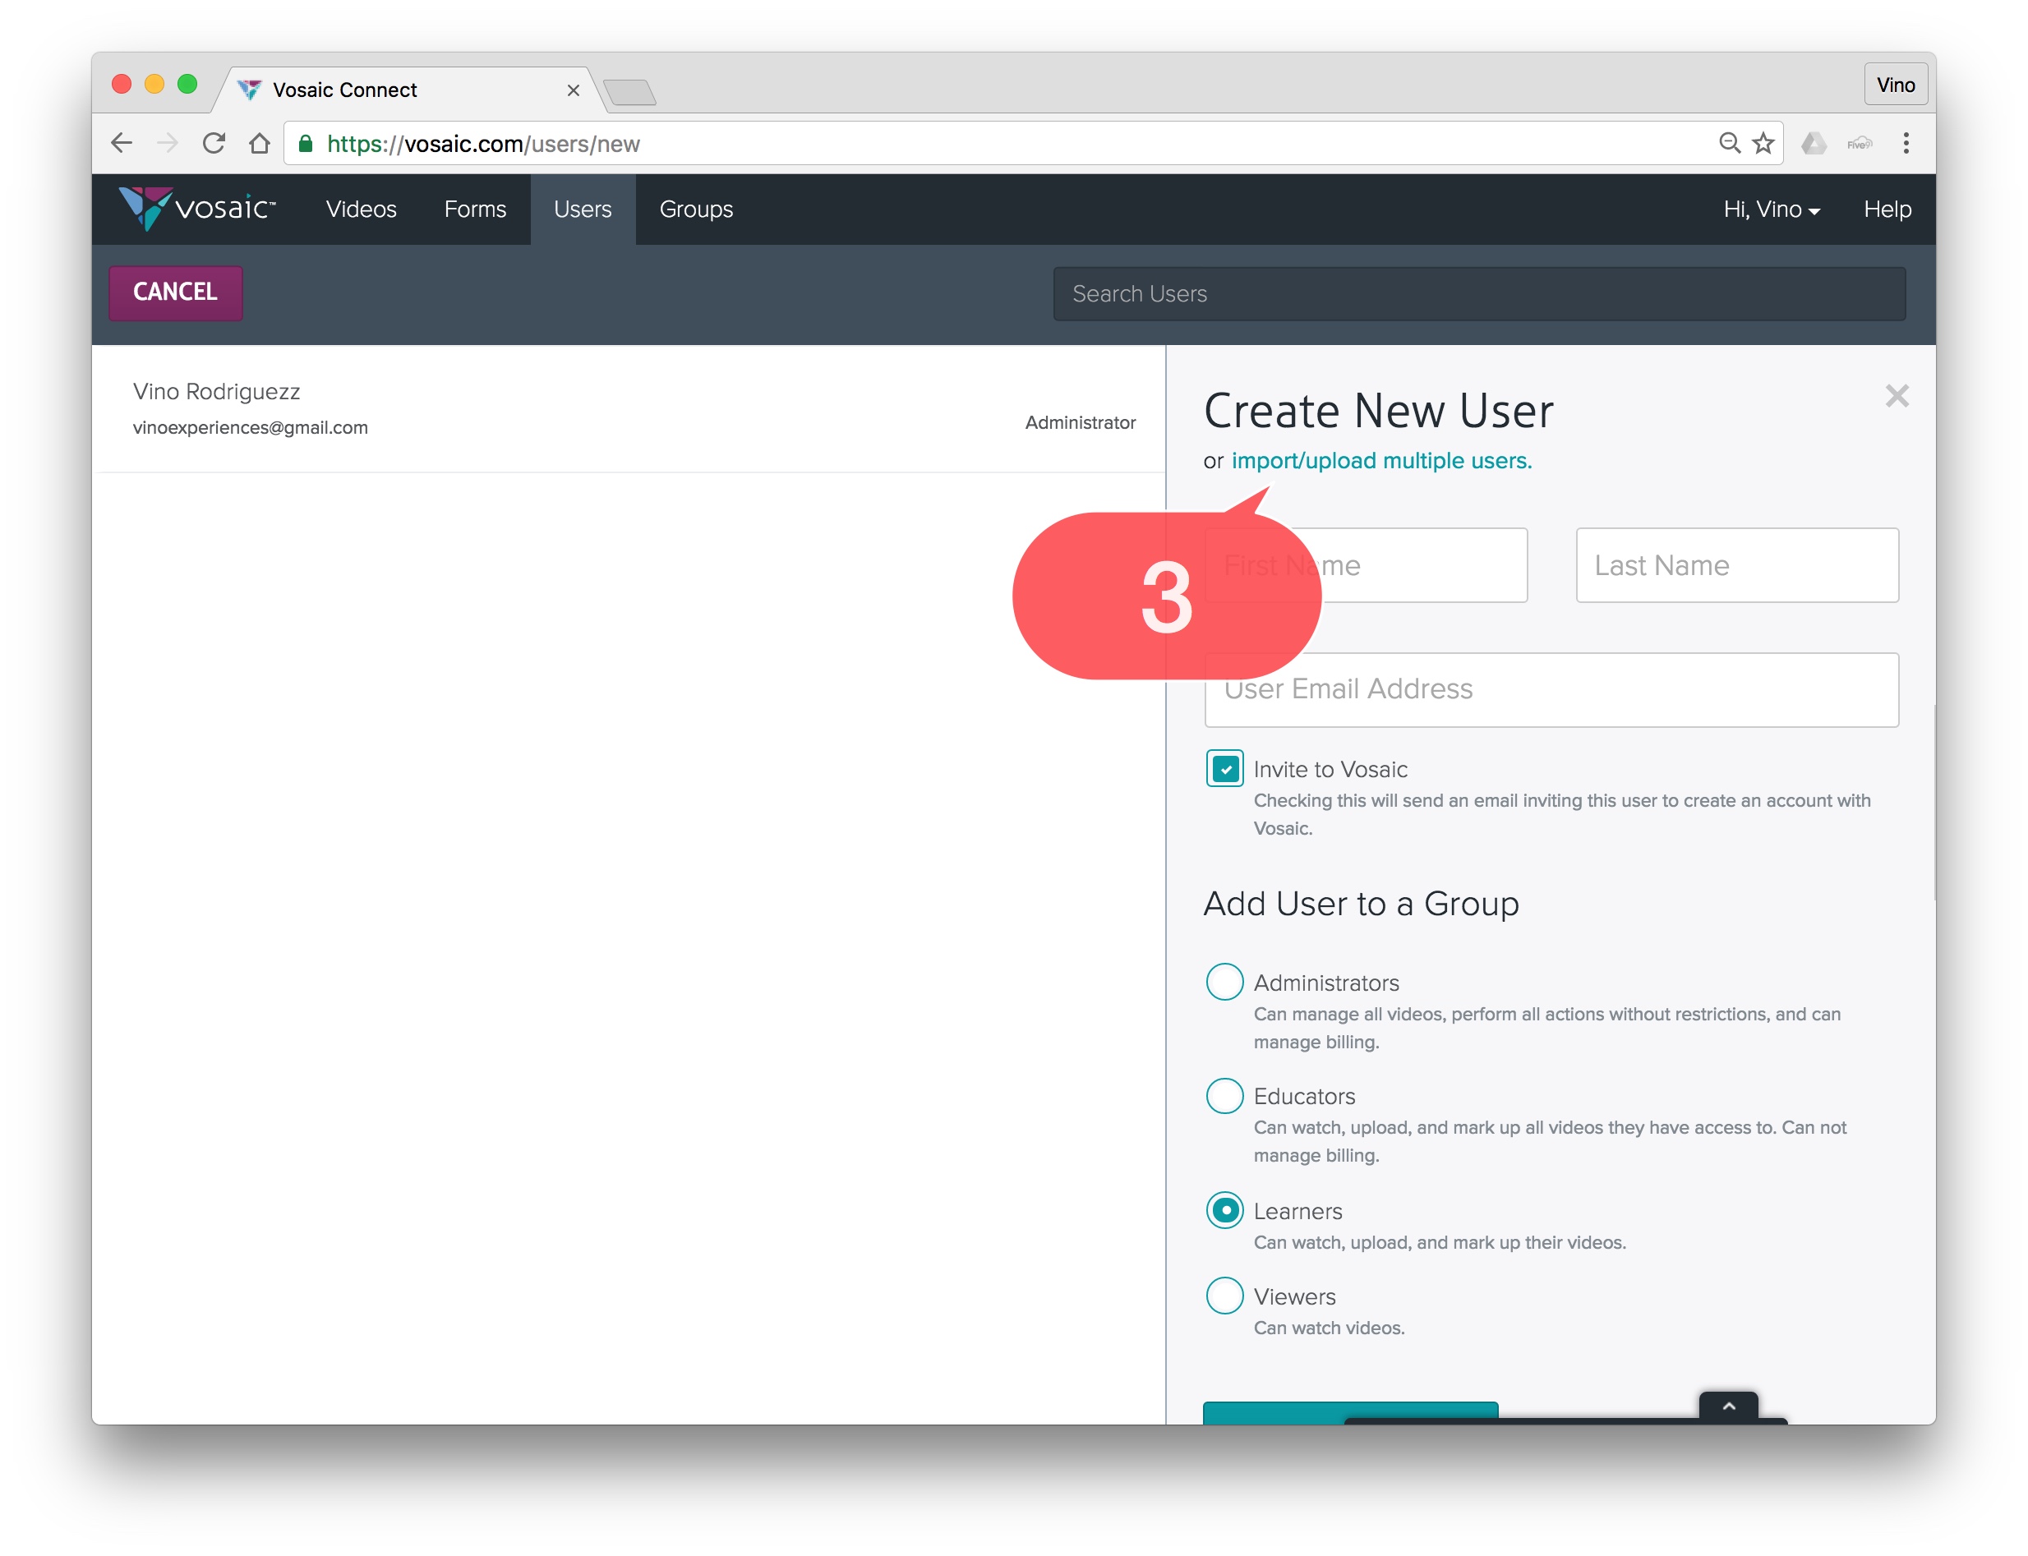Screen dimensions: 2028x1556
Task: Click the up chevron expander at bottom
Action: 1728,1406
